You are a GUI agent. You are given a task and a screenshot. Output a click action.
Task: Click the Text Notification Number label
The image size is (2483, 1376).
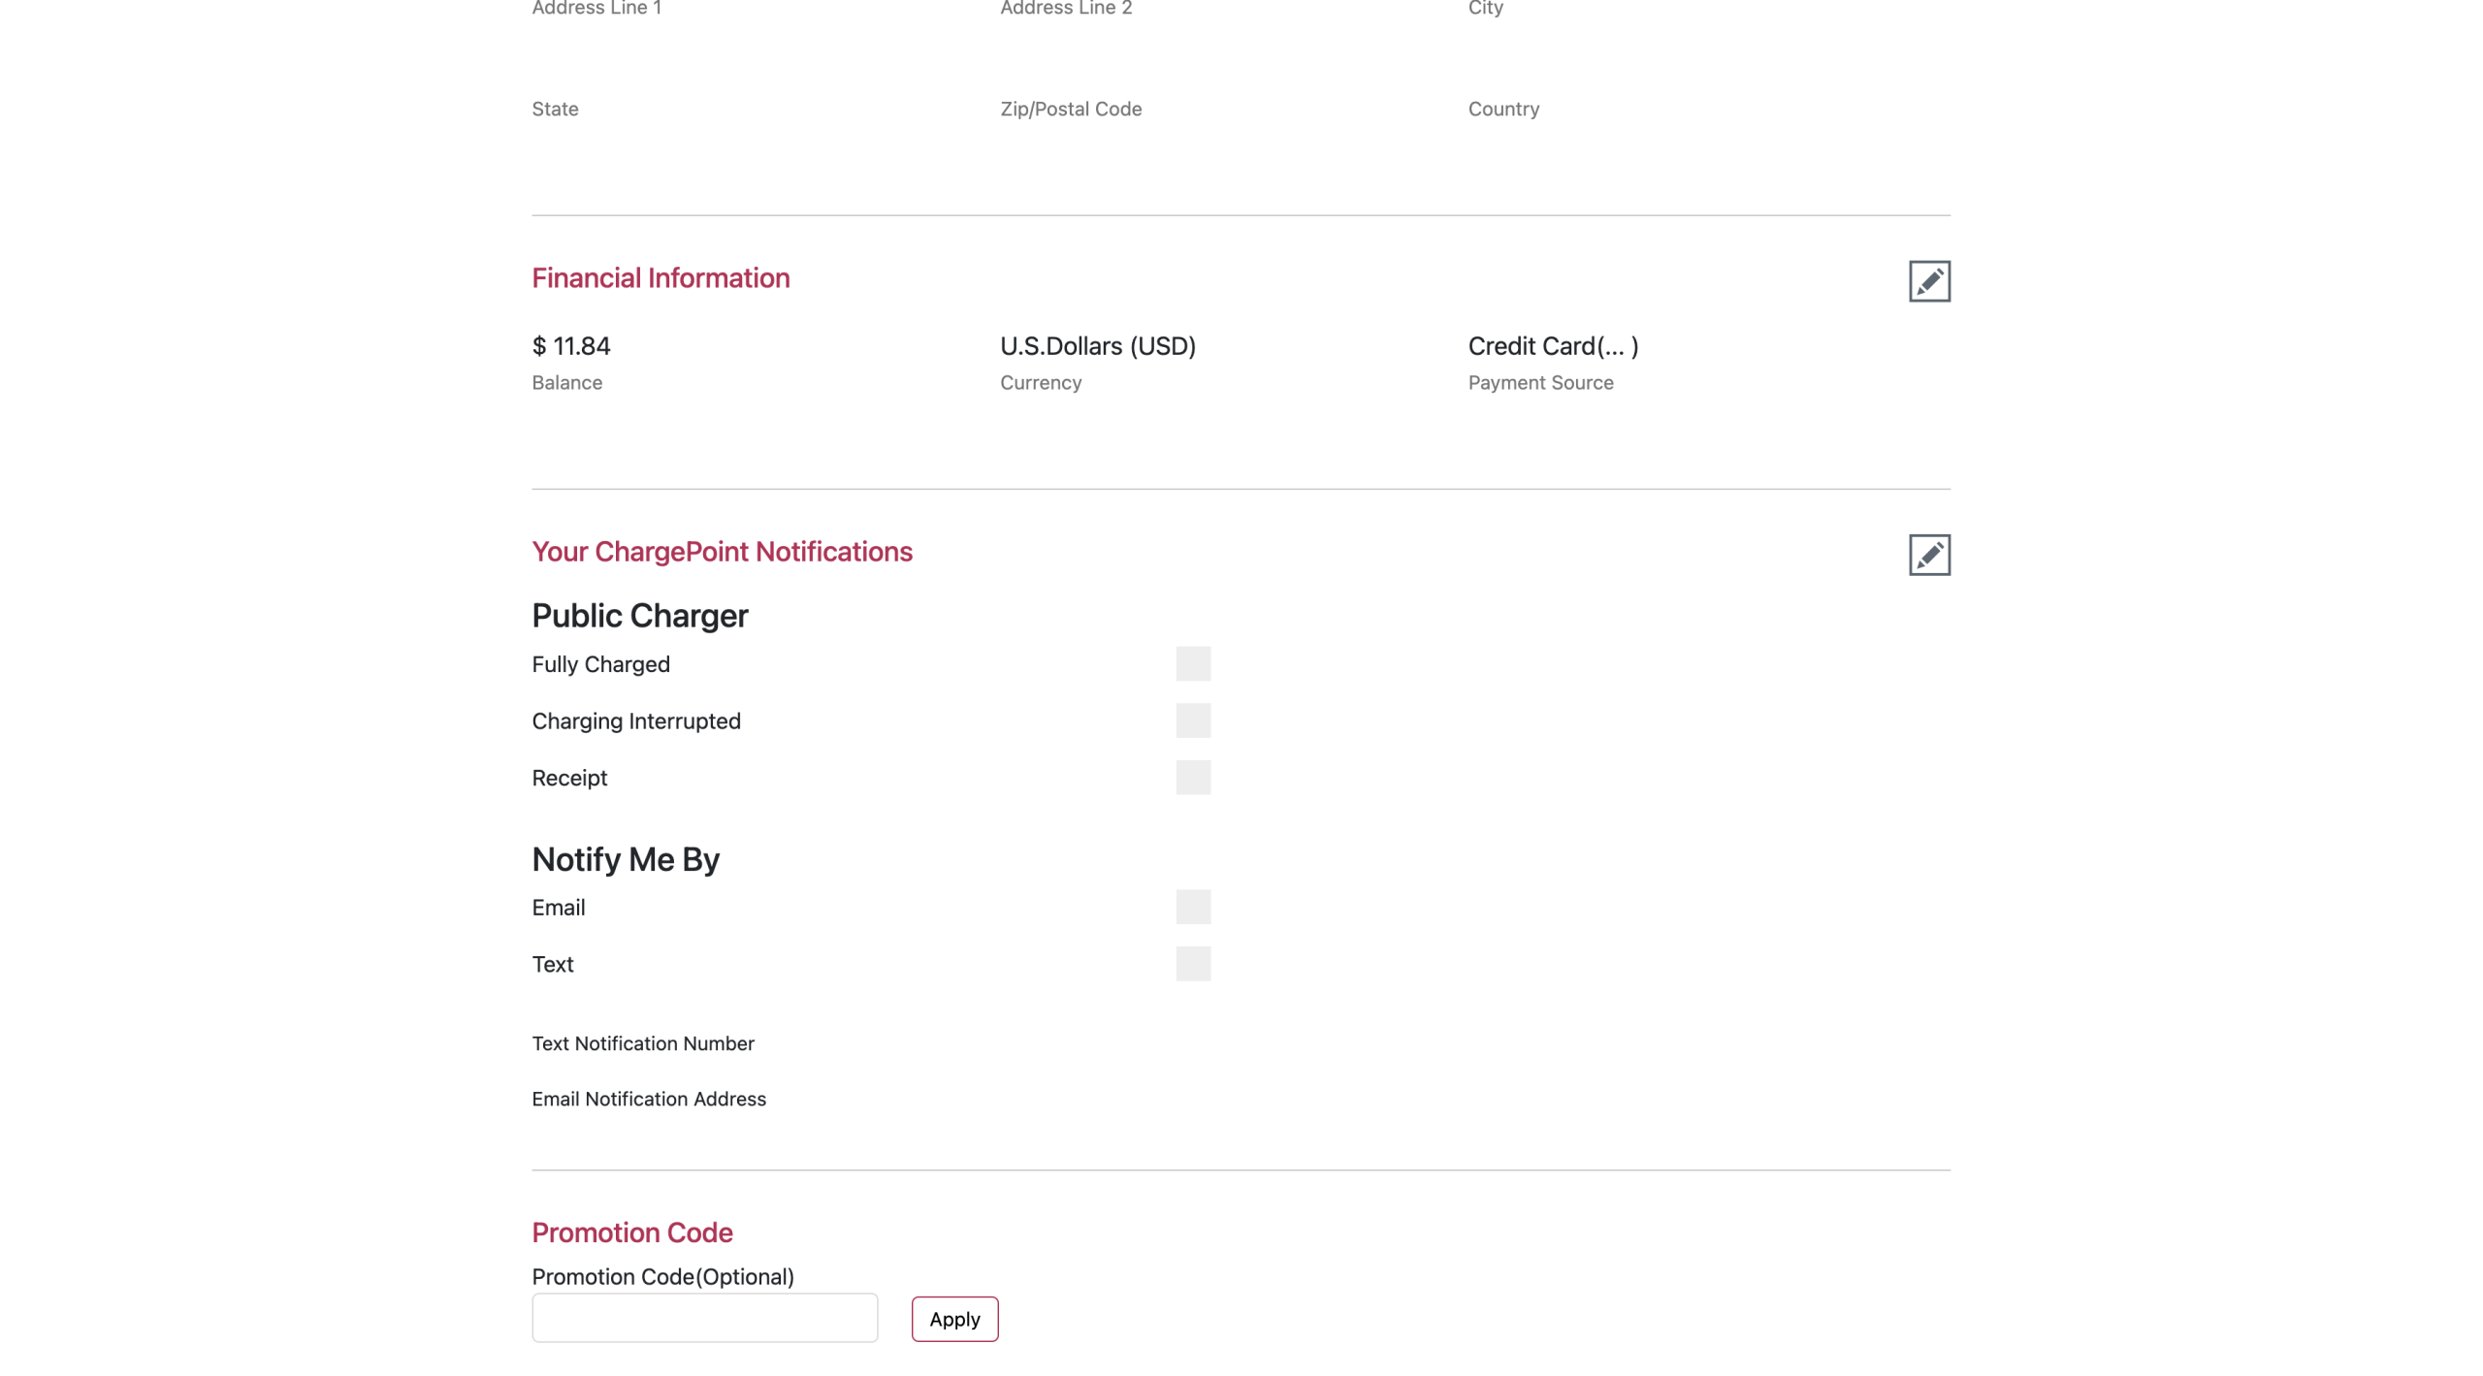[642, 1043]
